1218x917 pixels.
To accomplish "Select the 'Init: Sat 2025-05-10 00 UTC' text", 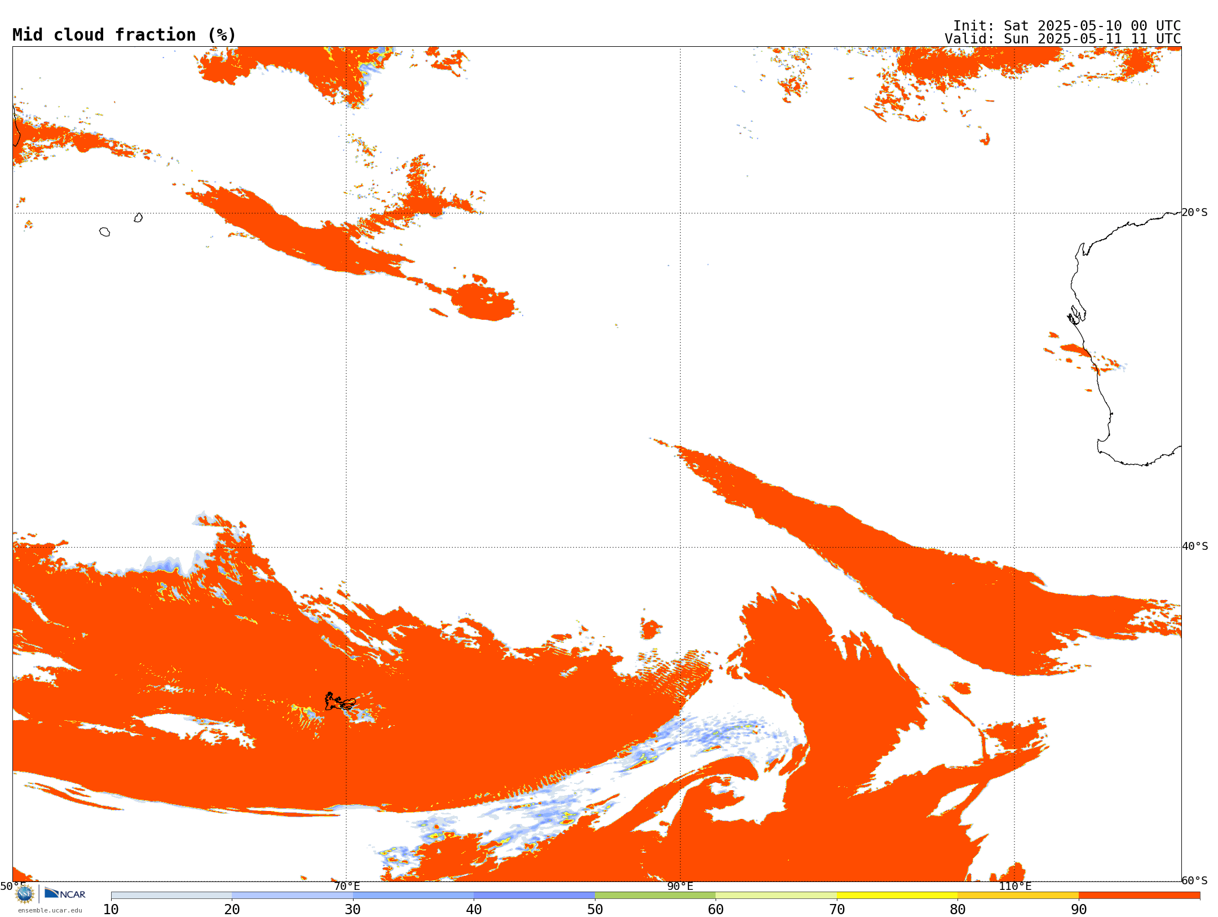I will [1067, 26].
